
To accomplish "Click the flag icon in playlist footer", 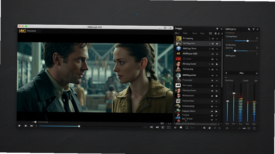I will click(x=181, y=128).
